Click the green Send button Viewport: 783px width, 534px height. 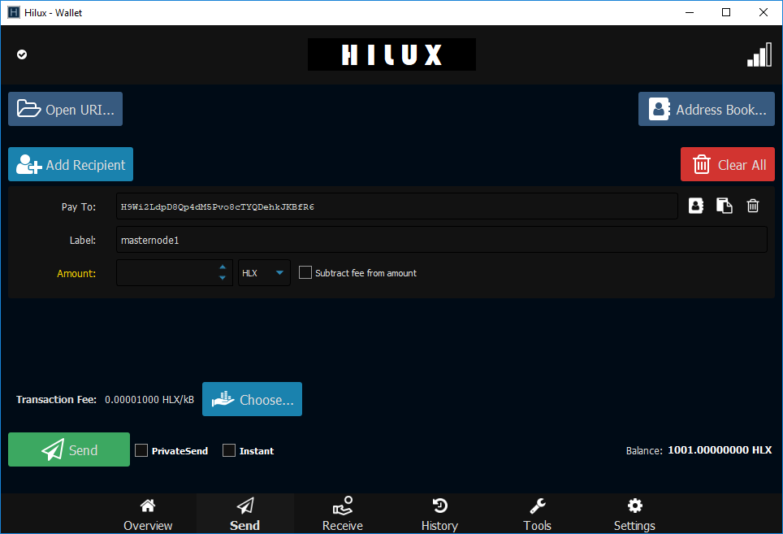[x=69, y=449]
